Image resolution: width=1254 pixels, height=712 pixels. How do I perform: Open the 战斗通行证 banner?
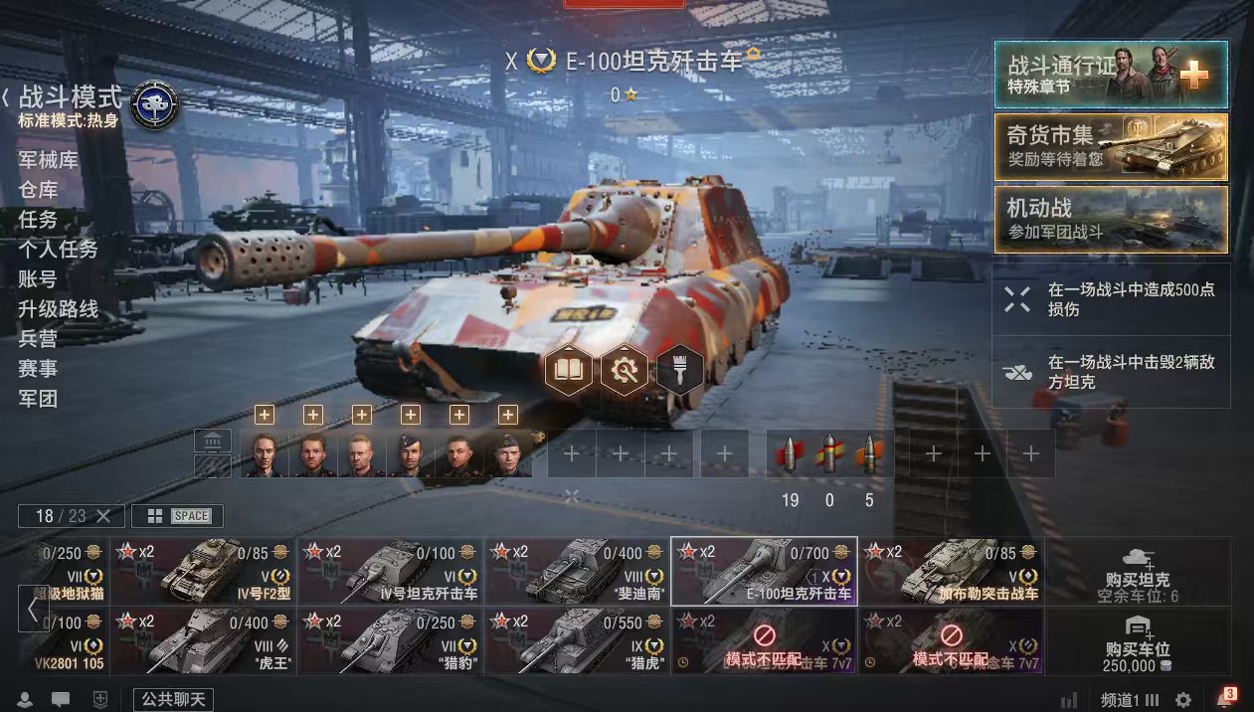click(1111, 75)
